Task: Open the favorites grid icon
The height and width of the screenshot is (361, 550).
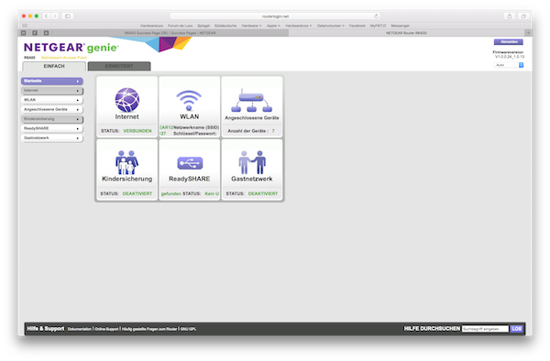Action: click(x=25, y=26)
